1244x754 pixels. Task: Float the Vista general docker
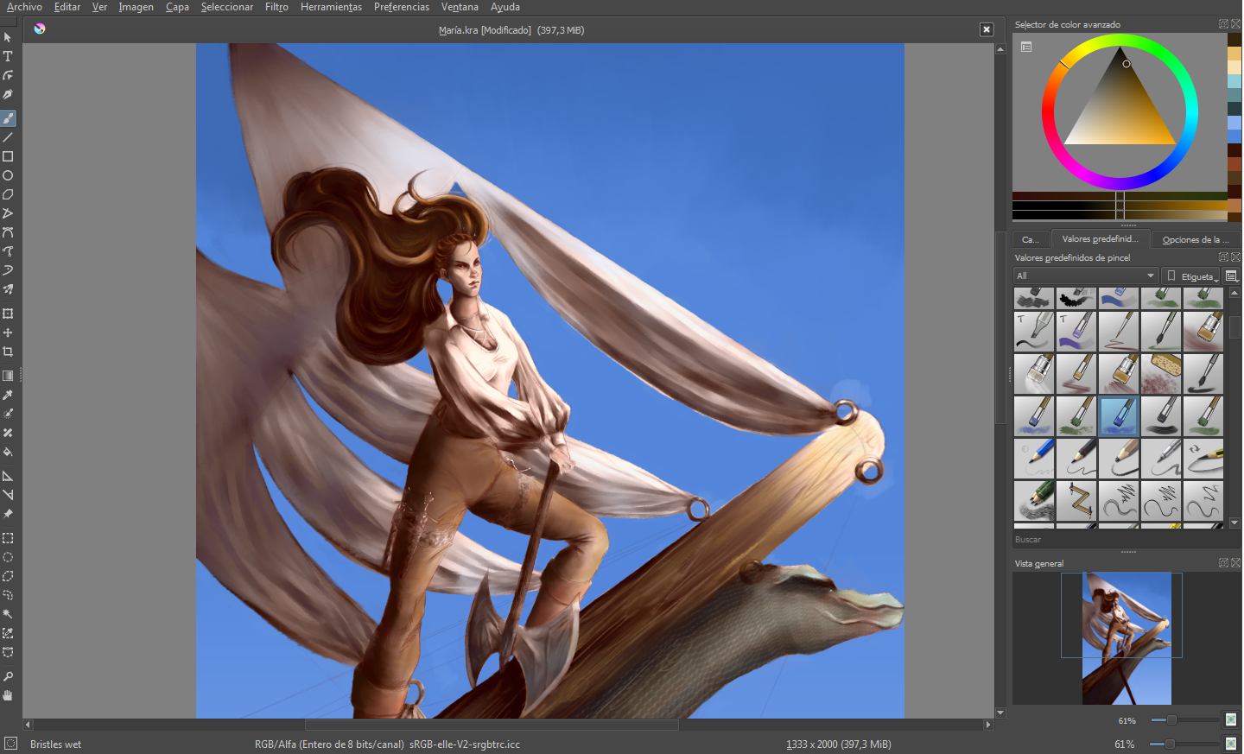tap(1223, 562)
